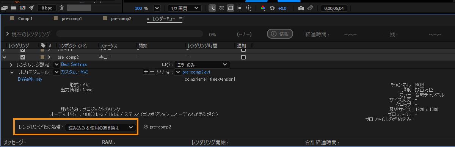Expand レンダリング設定 disclosure arrow
Screen dimensions: 455x147
(x=11, y=65)
